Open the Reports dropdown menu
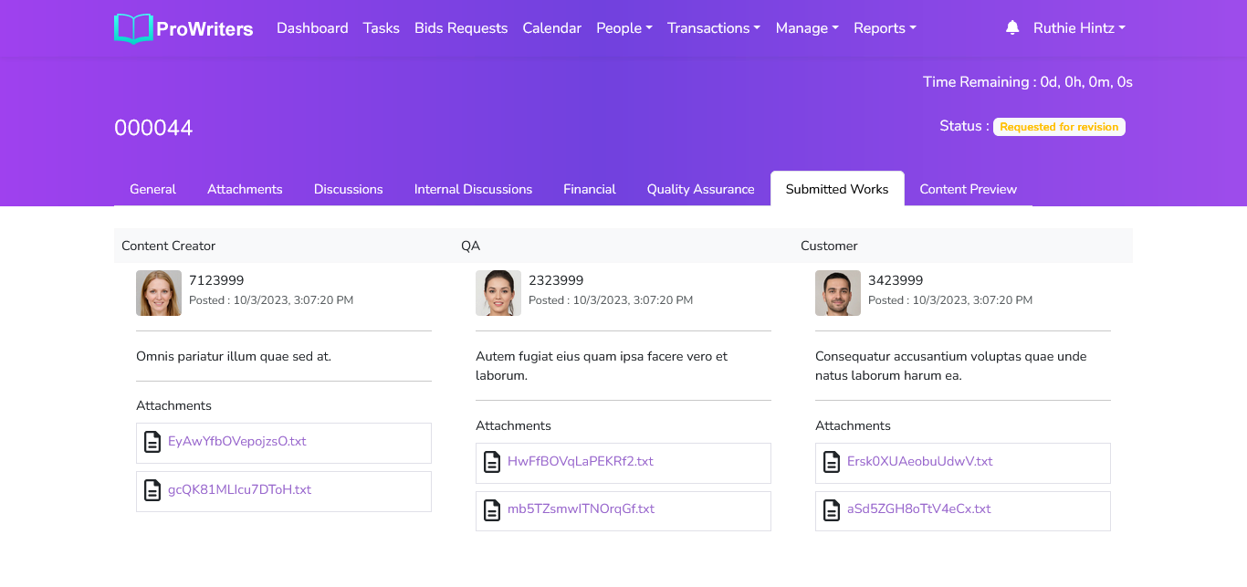 tap(884, 28)
